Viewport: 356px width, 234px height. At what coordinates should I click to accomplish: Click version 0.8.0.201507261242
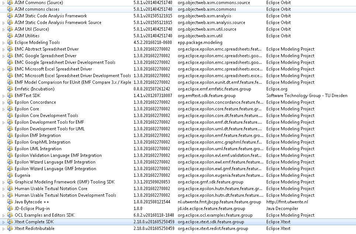click(x=152, y=89)
